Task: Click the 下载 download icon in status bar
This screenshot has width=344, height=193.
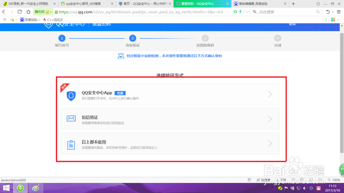Action: click(278, 180)
